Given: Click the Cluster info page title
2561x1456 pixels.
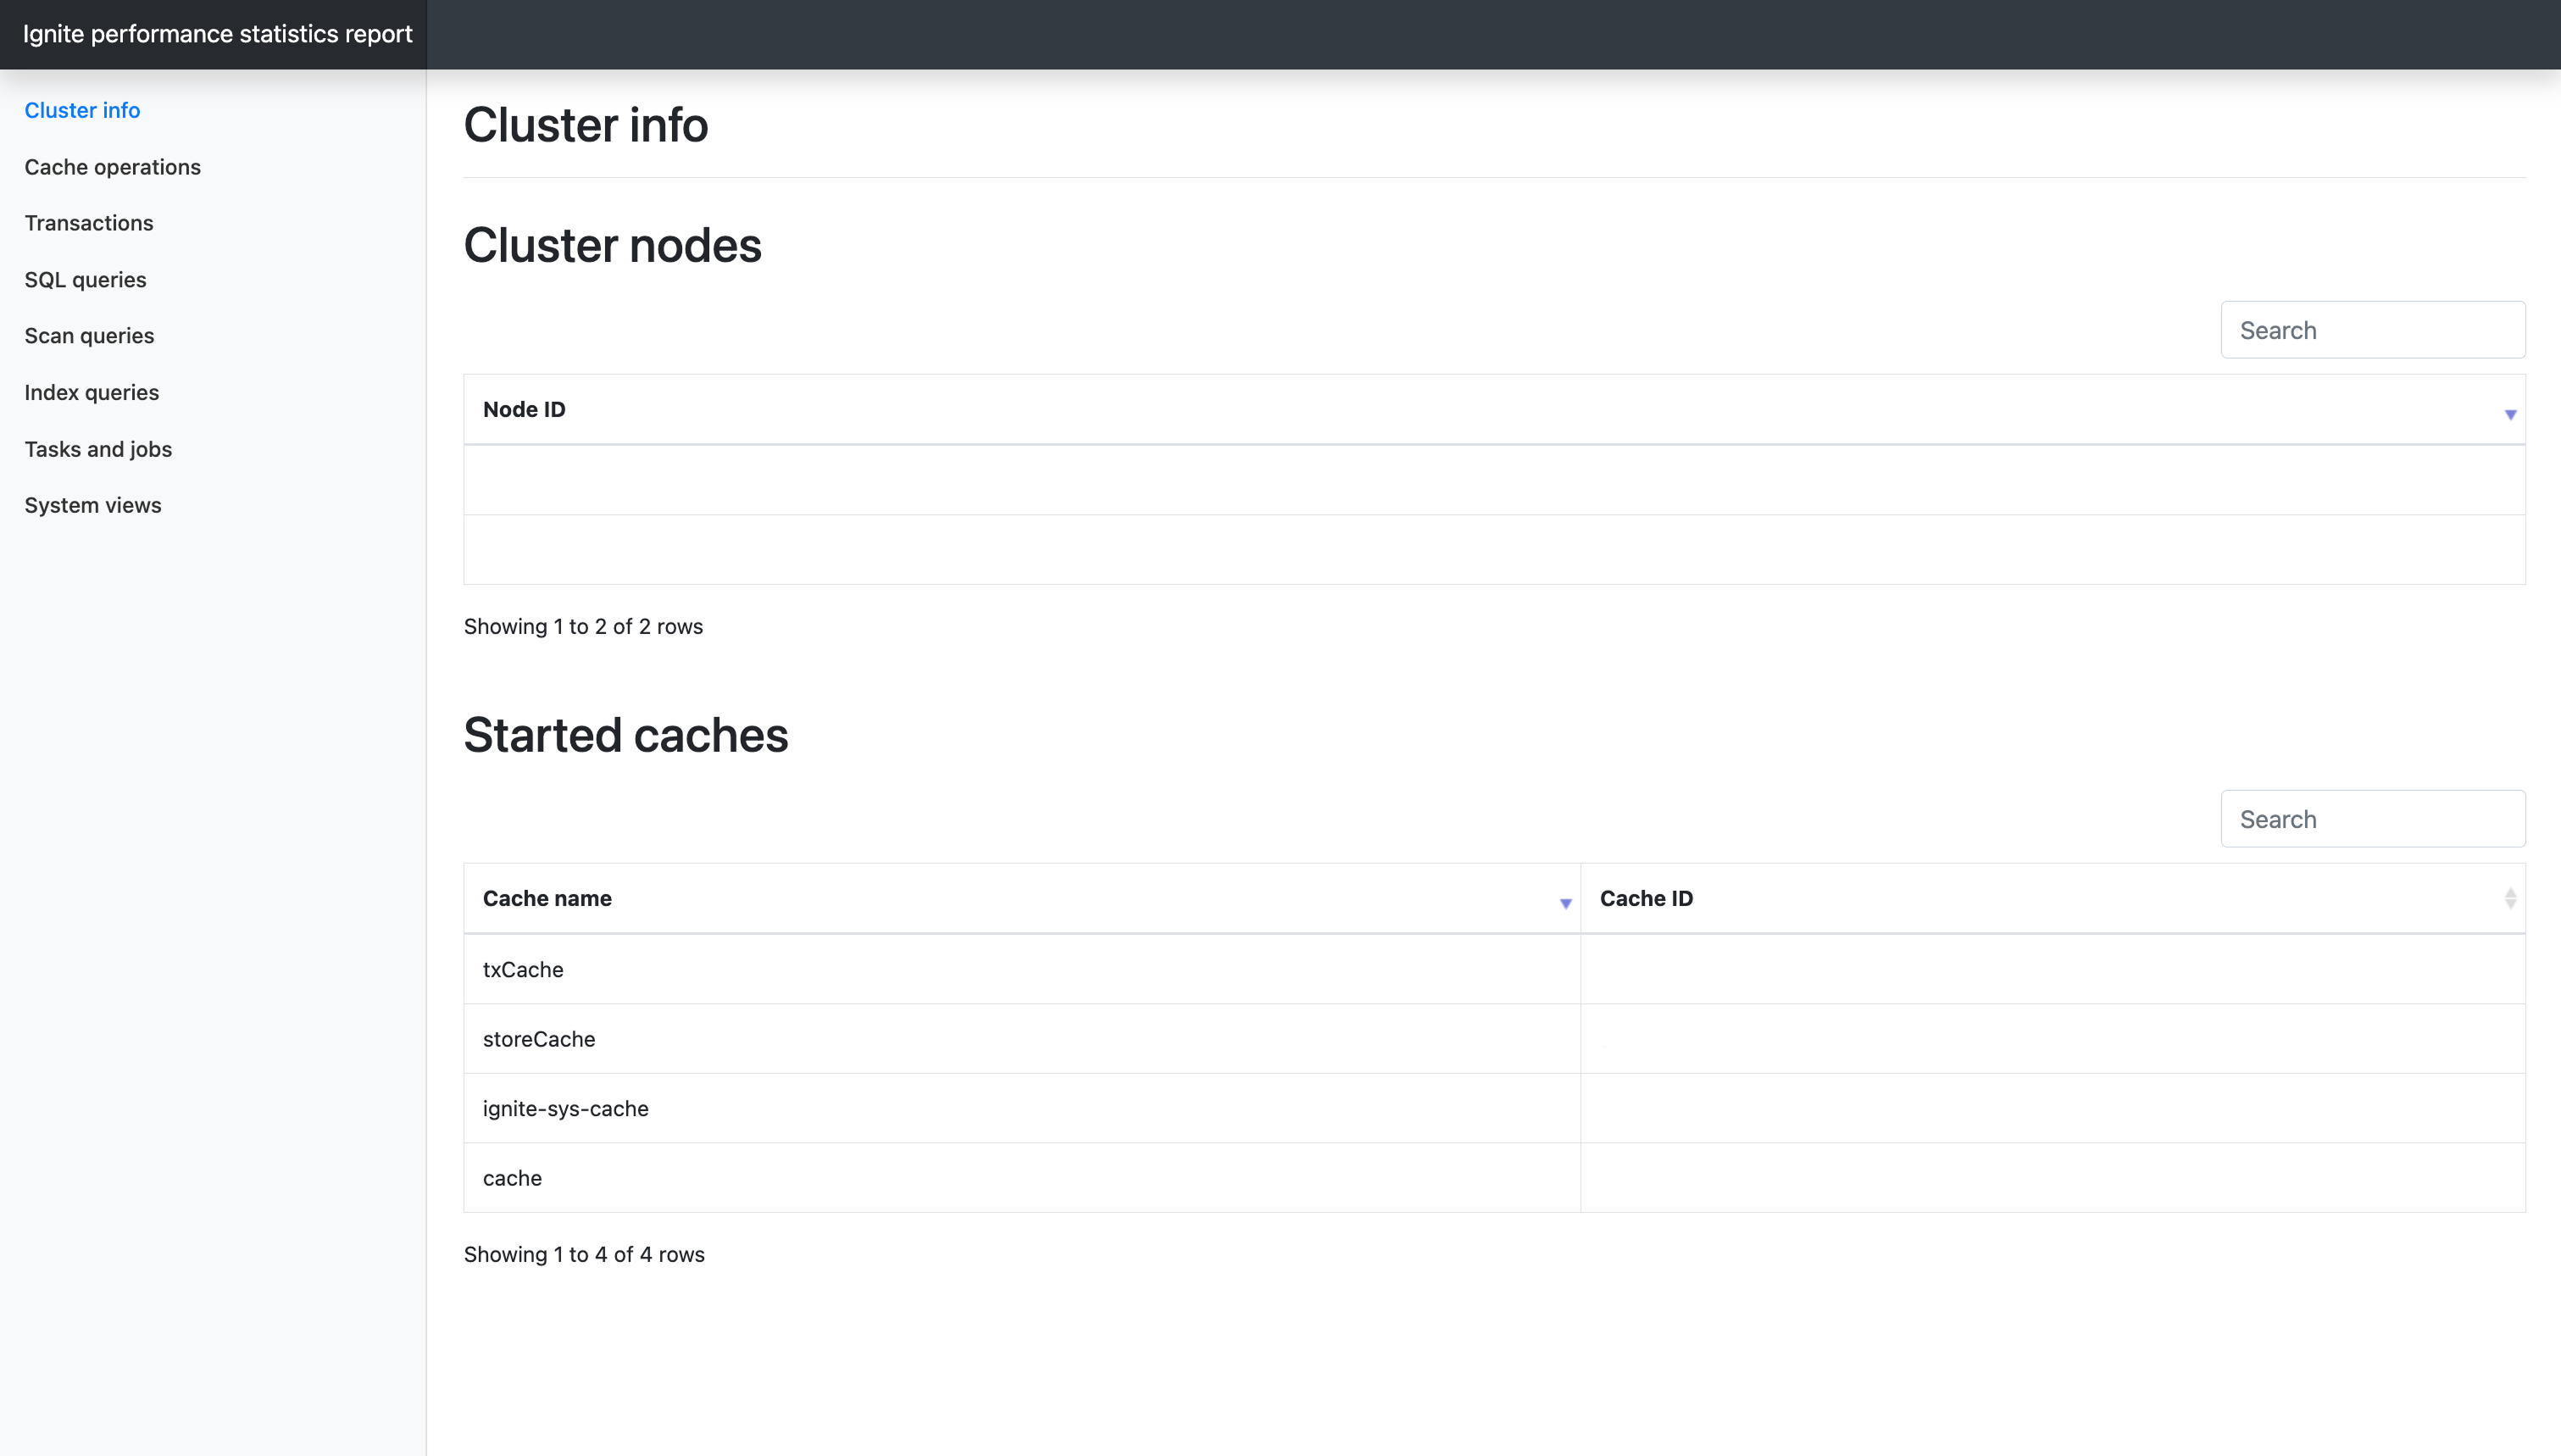Looking at the screenshot, I should [586, 125].
